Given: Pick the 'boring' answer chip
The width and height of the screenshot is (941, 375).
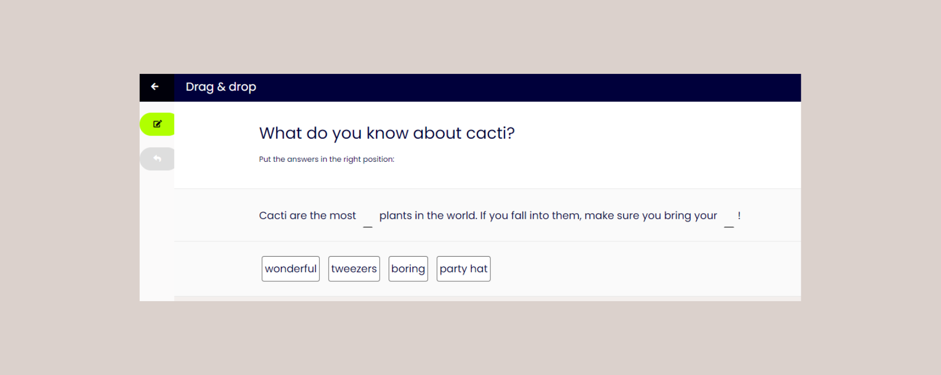Looking at the screenshot, I should click(x=408, y=269).
